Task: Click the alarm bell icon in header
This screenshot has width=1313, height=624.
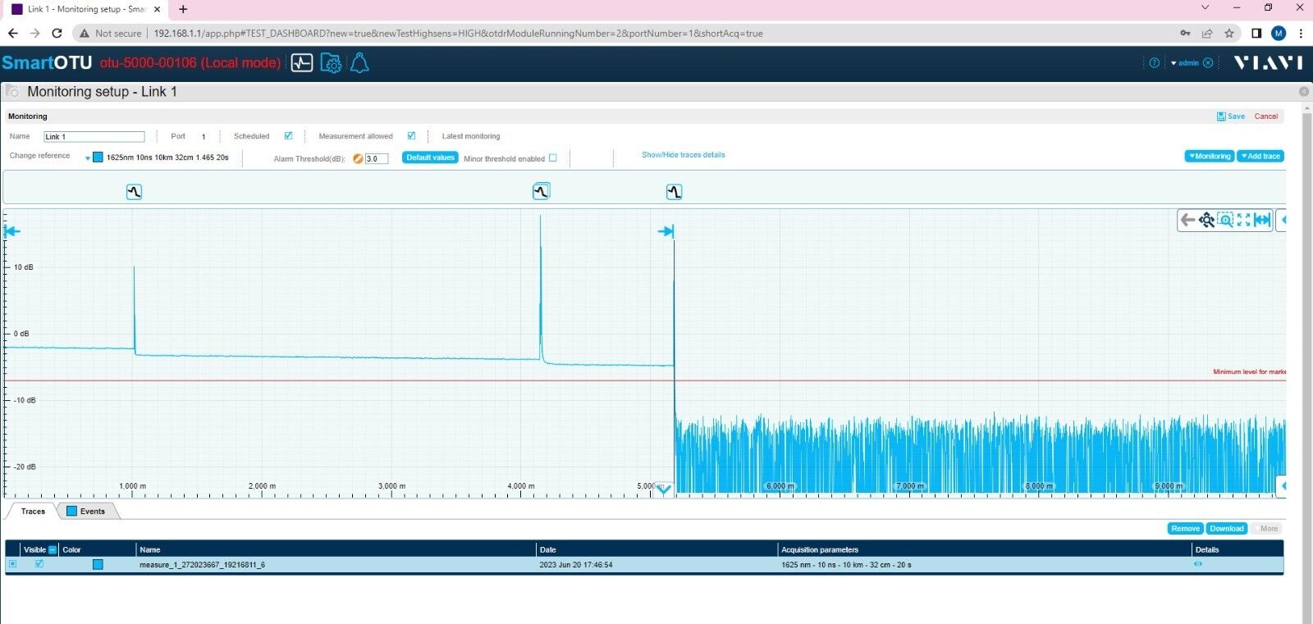Action: coord(359,63)
